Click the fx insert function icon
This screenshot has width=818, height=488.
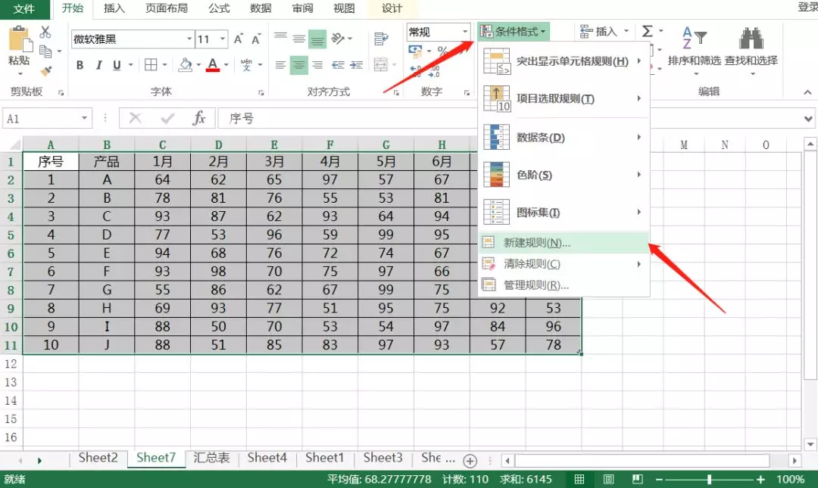198,118
